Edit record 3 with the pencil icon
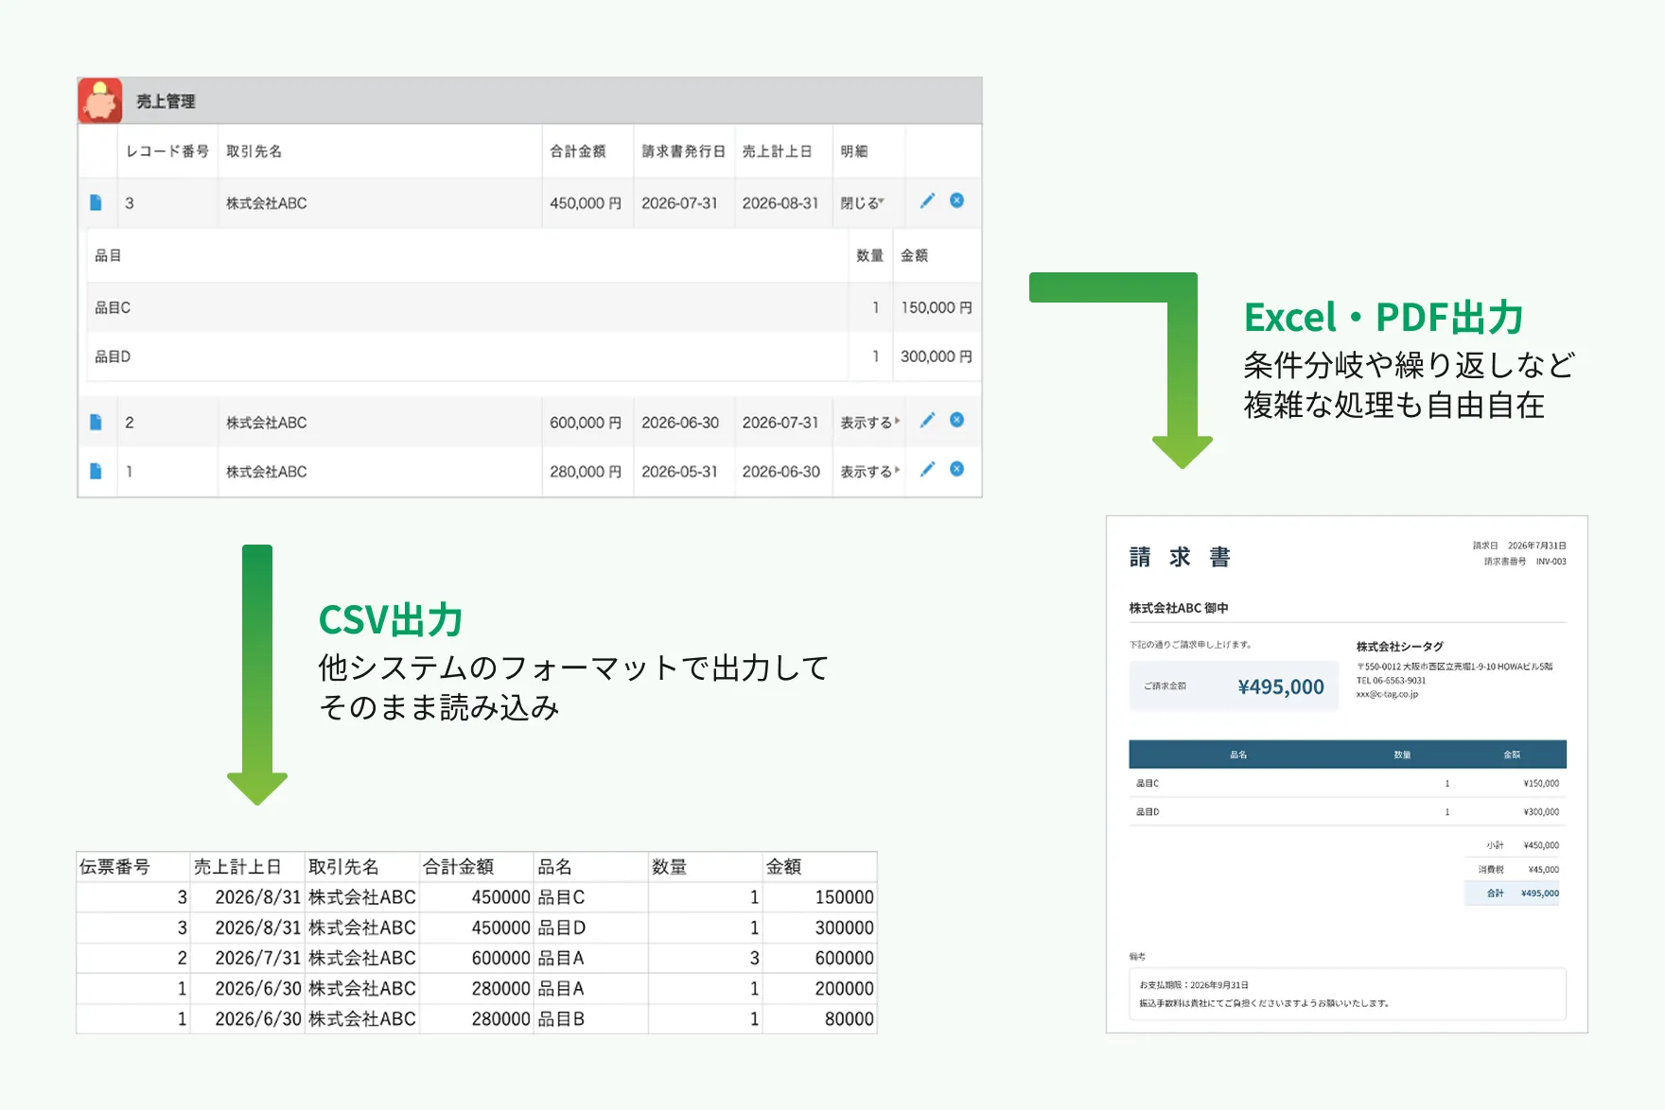The width and height of the screenshot is (1665, 1110). coord(927,200)
